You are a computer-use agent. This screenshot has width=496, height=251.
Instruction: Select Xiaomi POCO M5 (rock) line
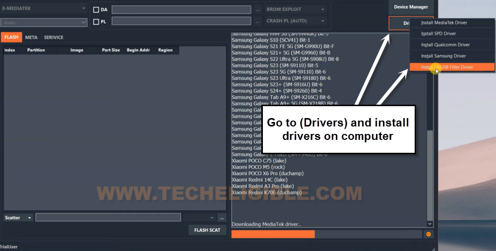[258, 167]
